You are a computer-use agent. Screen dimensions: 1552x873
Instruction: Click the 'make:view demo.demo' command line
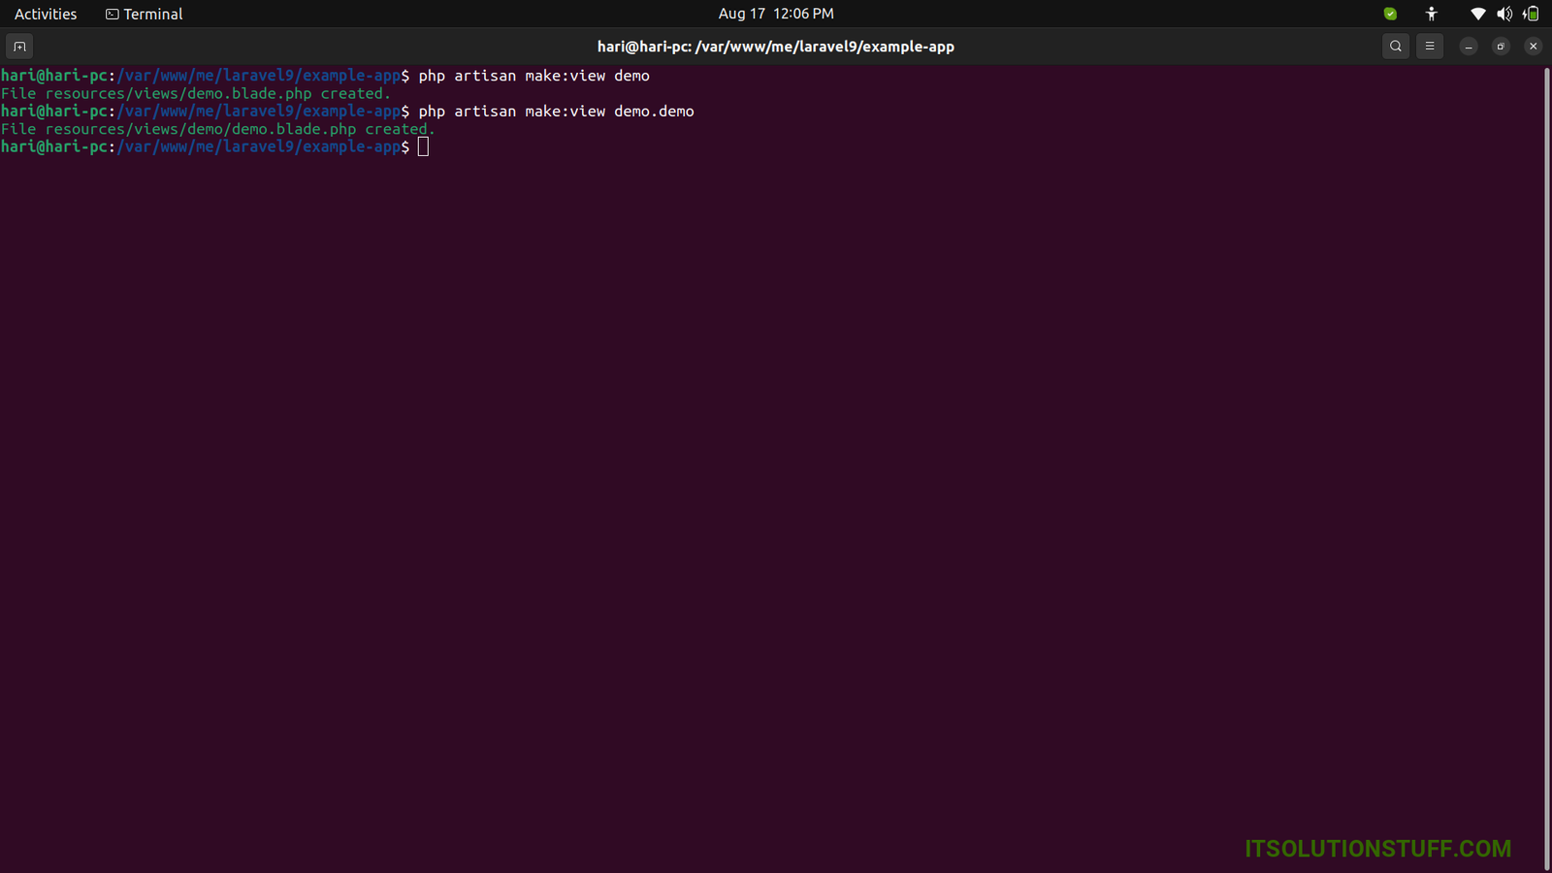point(556,112)
